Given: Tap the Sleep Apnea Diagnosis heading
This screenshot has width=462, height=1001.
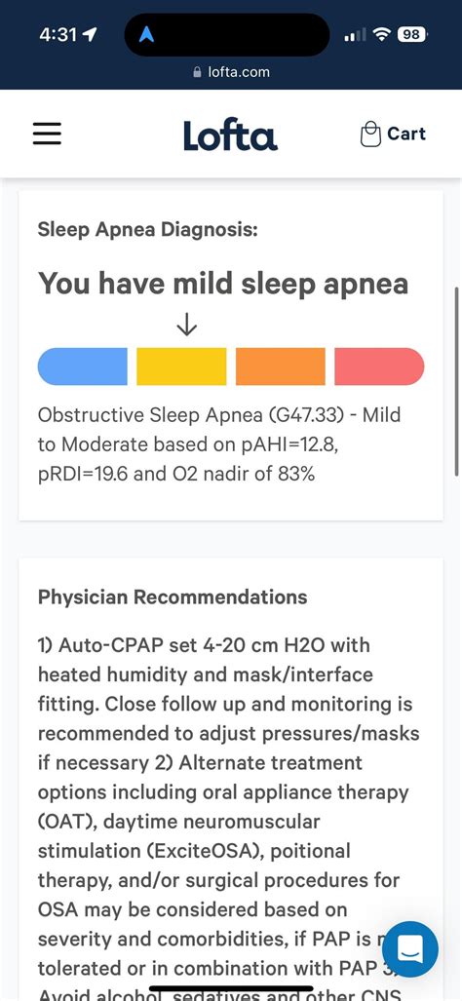Looking at the screenshot, I should pos(147,229).
